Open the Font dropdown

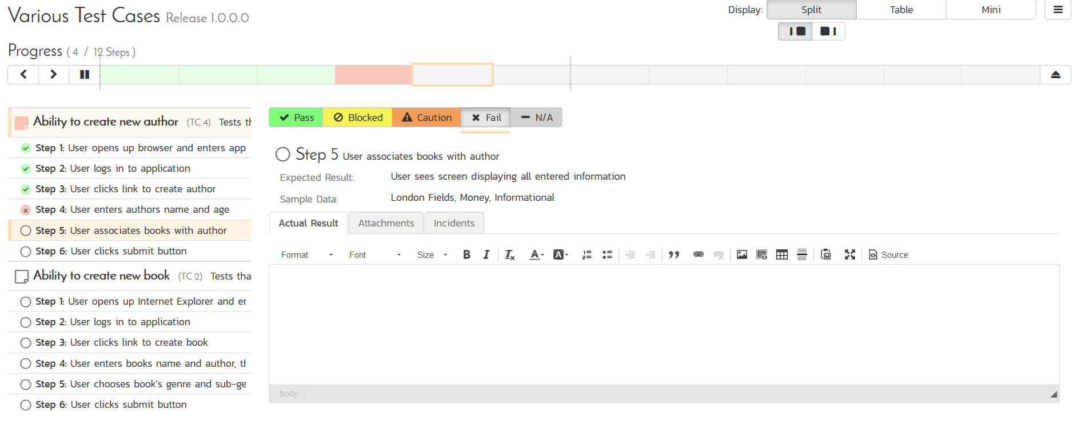(374, 255)
